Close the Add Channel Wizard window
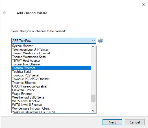Image resolution: width=148 pixels, height=128 pixels. point(143,4)
